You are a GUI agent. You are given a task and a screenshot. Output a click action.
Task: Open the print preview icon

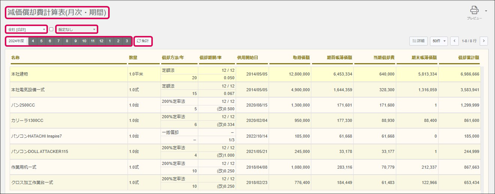tap(474, 10)
